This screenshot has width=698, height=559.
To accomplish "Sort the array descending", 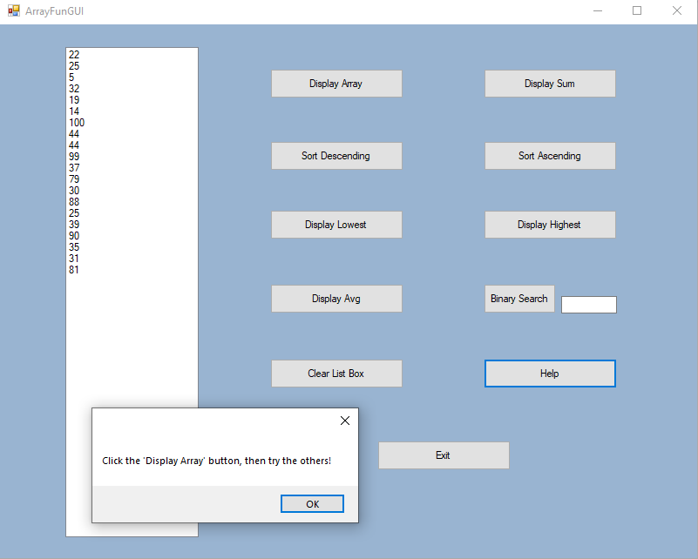I will pyautogui.click(x=336, y=156).
